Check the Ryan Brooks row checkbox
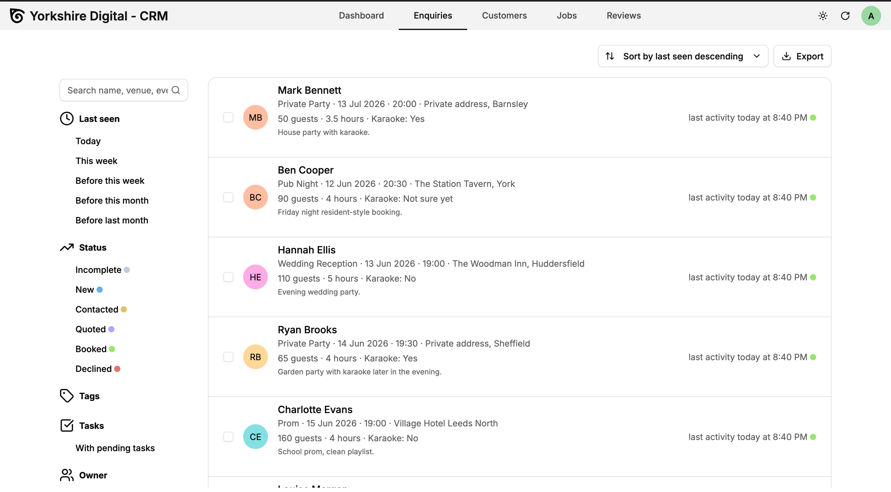This screenshot has width=891, height=492. [x=228, y=357]
